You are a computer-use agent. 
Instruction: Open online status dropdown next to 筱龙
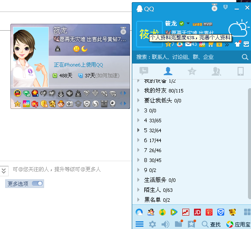click(188, 23)
